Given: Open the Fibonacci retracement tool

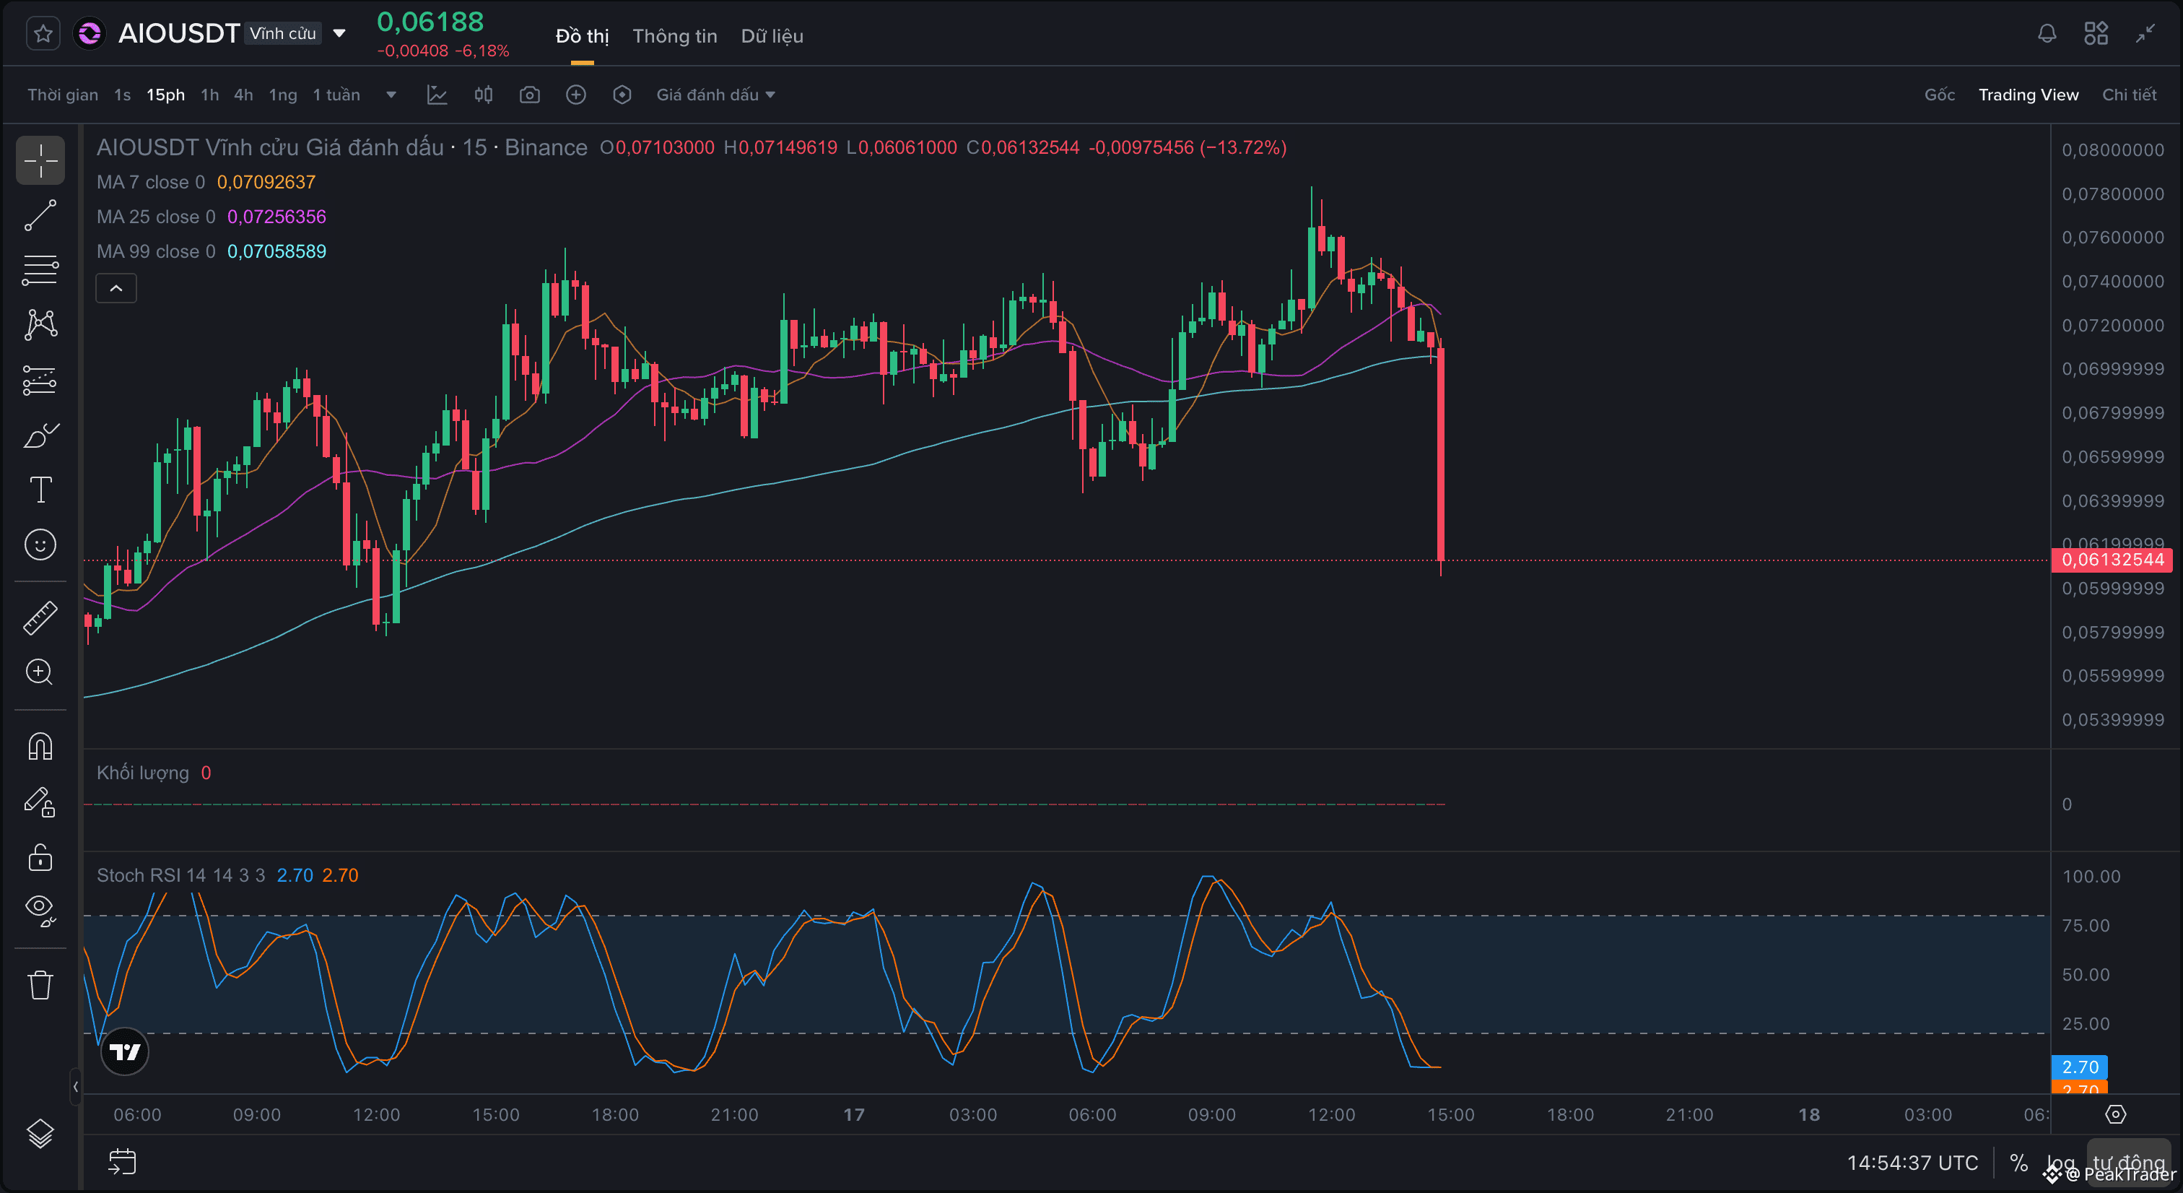Looking at the screenshot, I should [40, 271].
